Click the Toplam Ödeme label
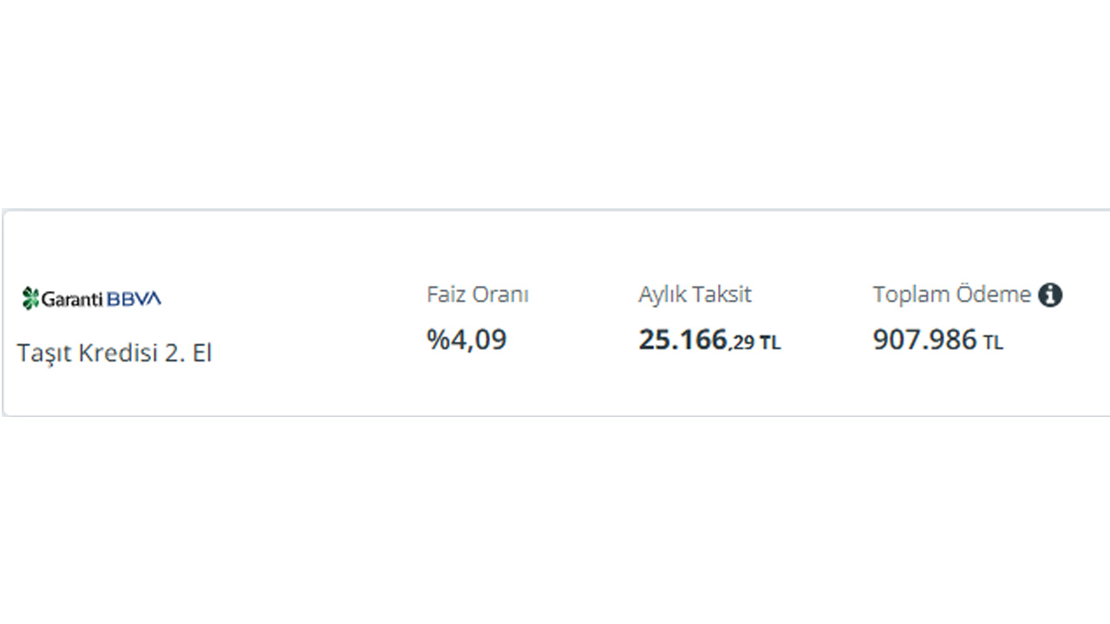This screenshot has width=1110, height=624. point(951,295)
